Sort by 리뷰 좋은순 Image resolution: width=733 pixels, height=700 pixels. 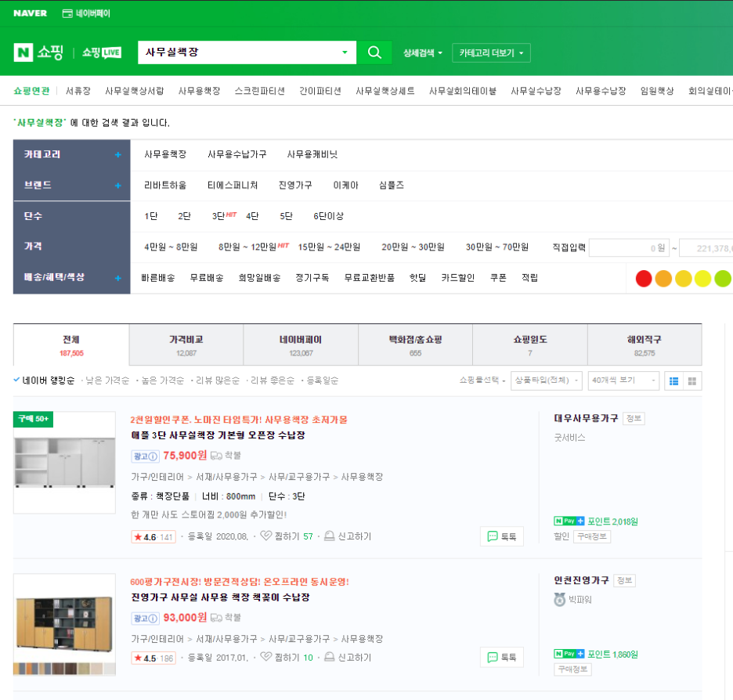point(273,381)
